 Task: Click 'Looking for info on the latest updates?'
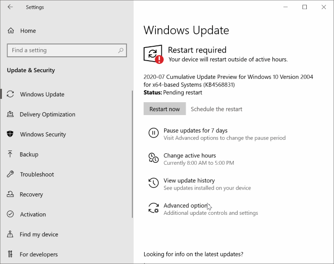pyautogui.click(x=193, y=254)
